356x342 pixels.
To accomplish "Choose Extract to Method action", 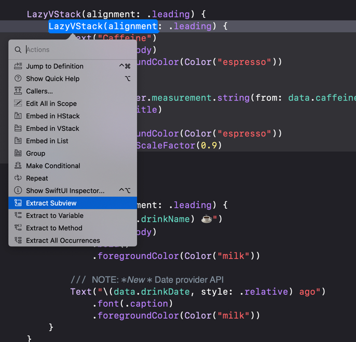I will [73, 228].
